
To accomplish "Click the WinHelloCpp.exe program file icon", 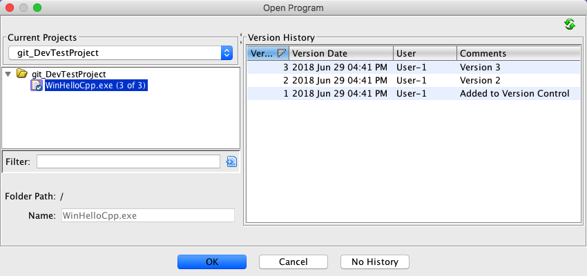I will click(36, 86).
